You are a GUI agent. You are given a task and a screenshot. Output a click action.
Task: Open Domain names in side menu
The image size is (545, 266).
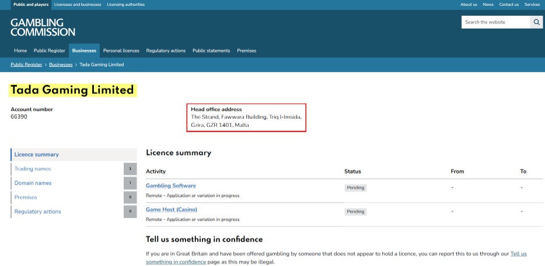(33, 183)
